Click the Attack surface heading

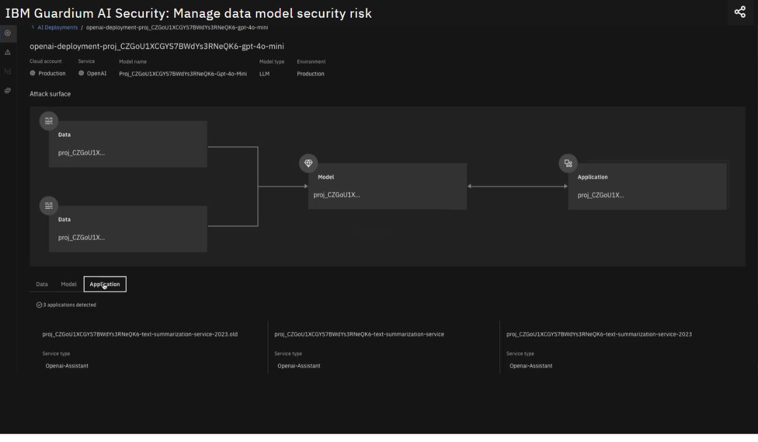(x=50, y=93)
